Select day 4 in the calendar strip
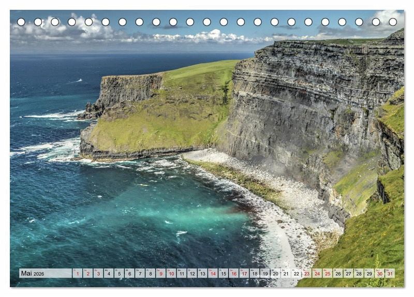Image resolution: width=414 pixels, height=297 pixels. pos(109,274)
